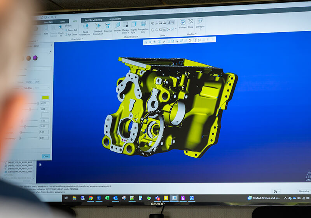Switch to the Bump tab
The width and height of the screenshot is (311, 218).
(29, 82)
